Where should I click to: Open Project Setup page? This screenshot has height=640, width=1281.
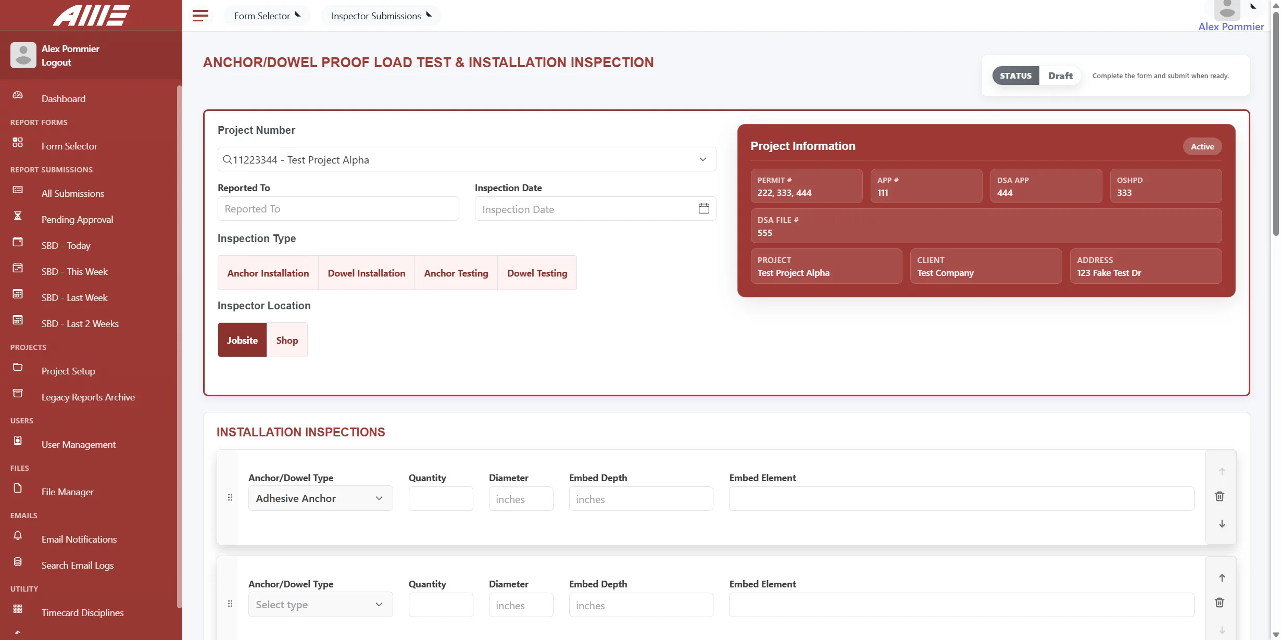(68, 371)
